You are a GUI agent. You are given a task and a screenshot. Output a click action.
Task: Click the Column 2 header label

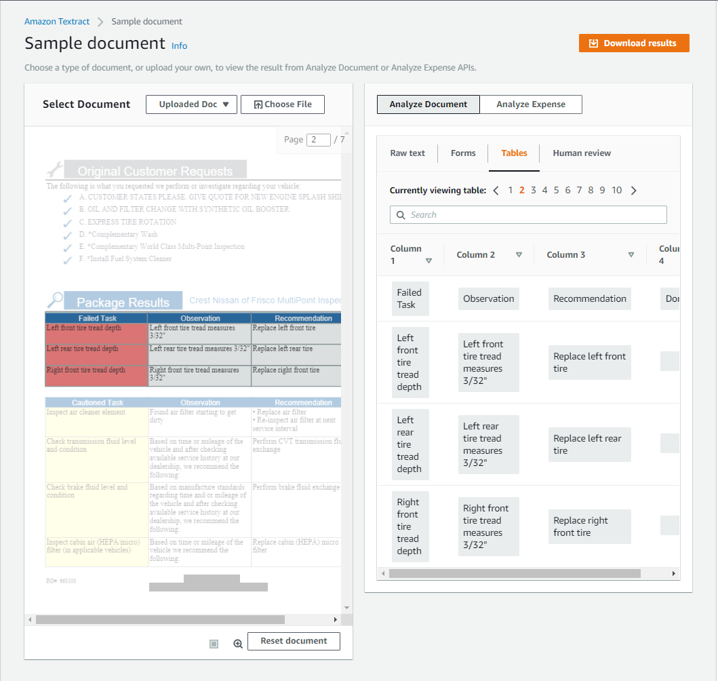pyautogui.click(x=476, y=254)
